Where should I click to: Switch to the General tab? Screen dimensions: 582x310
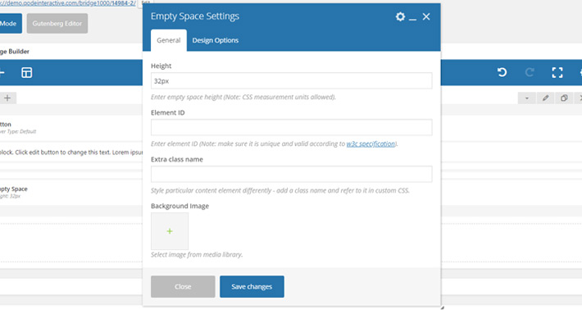[169, 40]
